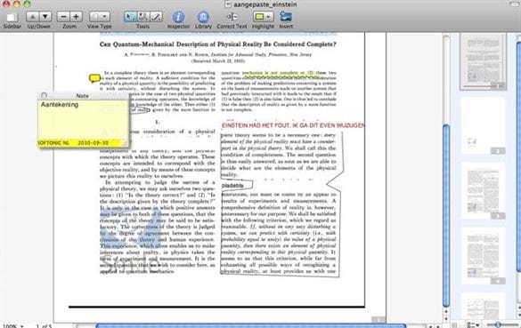The image size is (521, 328).
Task: Open the Library
Action: click(203, 17)
